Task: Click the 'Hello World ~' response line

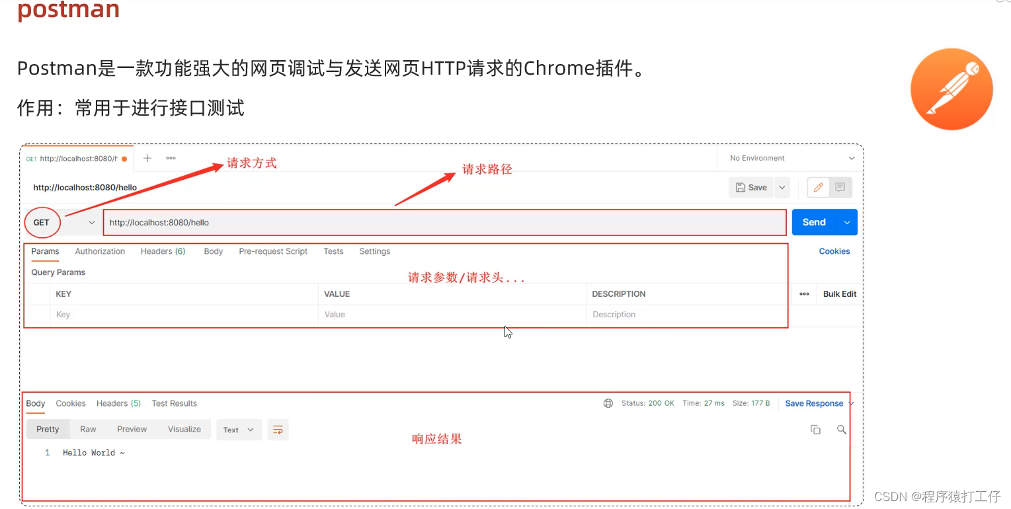Action: [94, 453]
